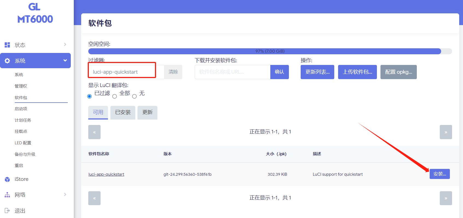Open iStore via its cube icon
Screen dimensions: 463x218
click(7, 179)
